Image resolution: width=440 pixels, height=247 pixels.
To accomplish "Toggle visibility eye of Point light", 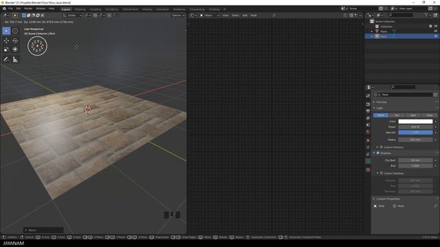I will [x=436, y=36].
